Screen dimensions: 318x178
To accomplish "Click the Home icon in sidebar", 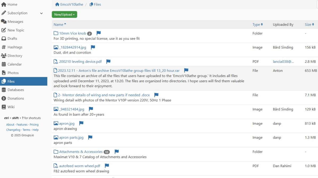I will tap(4, 4).
